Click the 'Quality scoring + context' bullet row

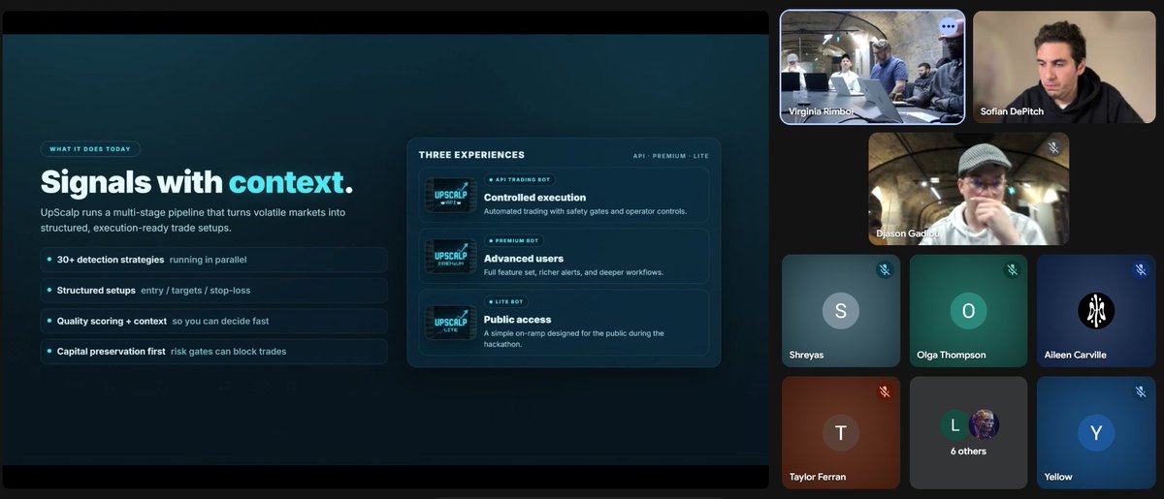click(x=213, y=321)
